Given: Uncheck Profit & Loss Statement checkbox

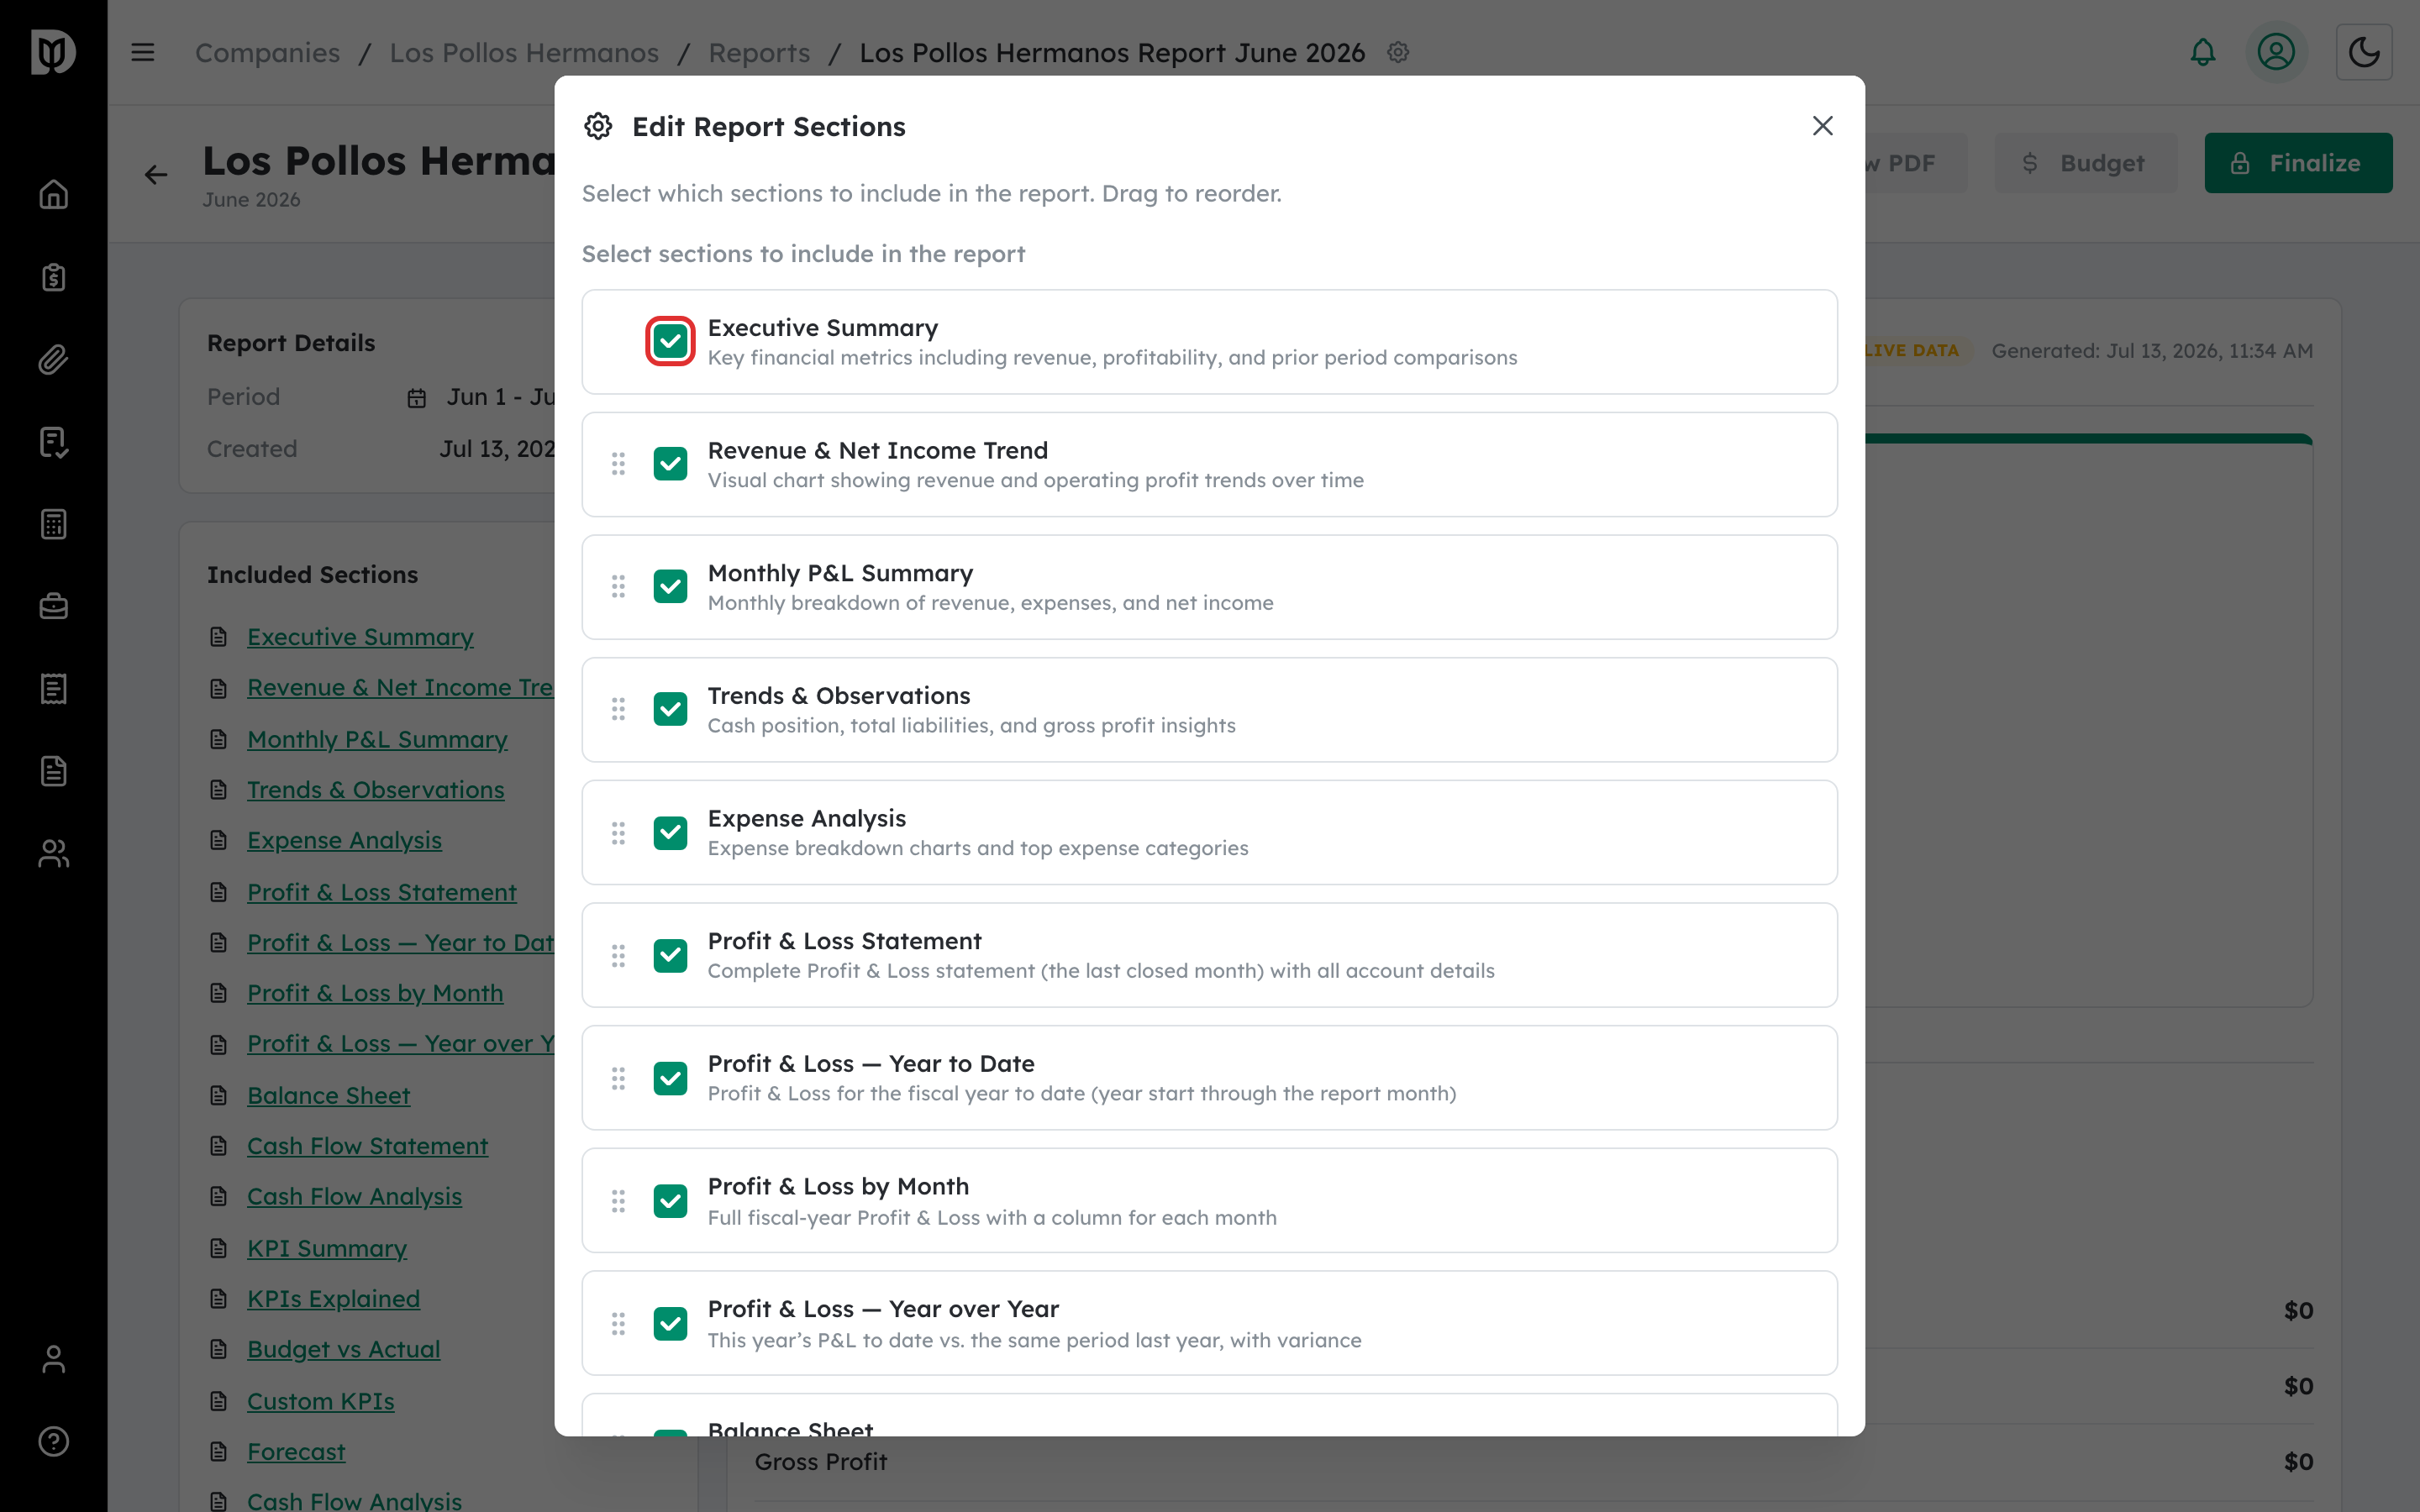Looking at the screenshot, I should (670, 956).
